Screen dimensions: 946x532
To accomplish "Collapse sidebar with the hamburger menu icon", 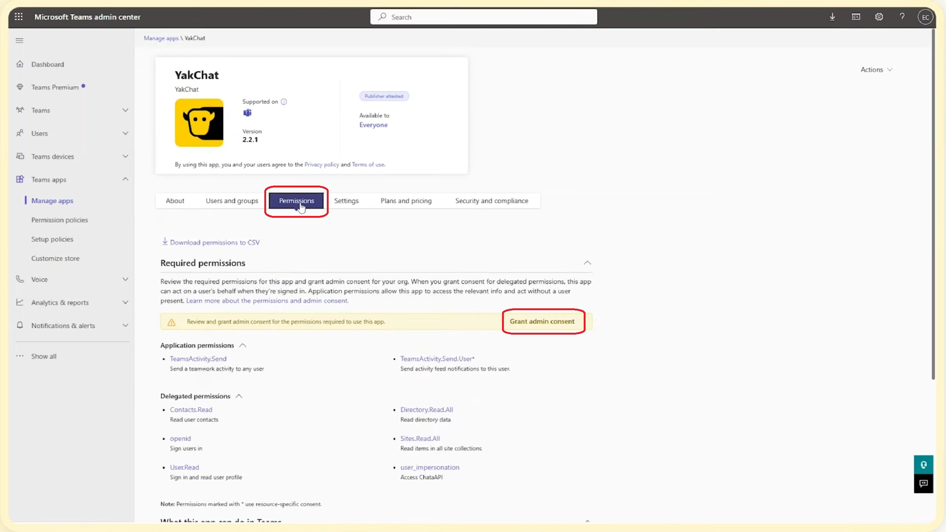I will [x=20, y=40].
